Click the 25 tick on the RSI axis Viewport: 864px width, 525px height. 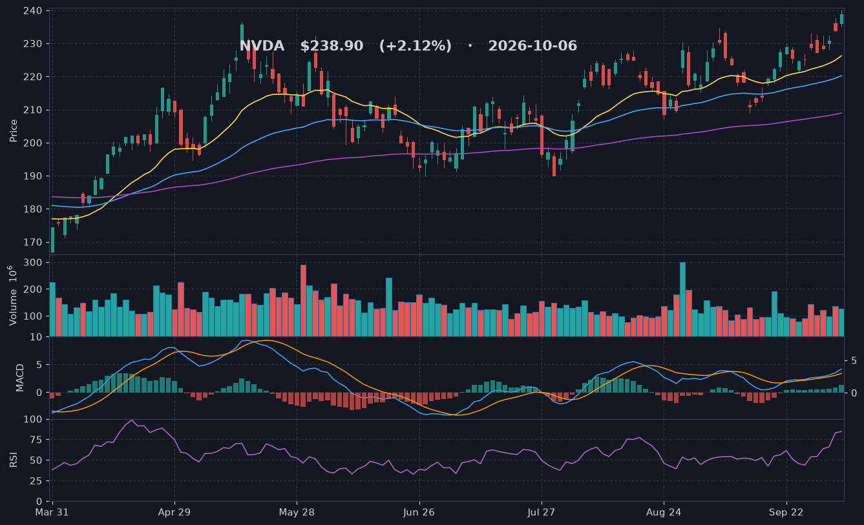click(37, 481)
